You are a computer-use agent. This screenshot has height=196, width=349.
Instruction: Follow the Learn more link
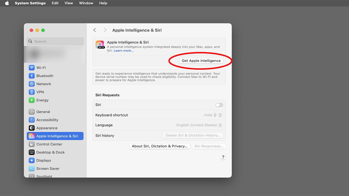click(x=124, y=51)
